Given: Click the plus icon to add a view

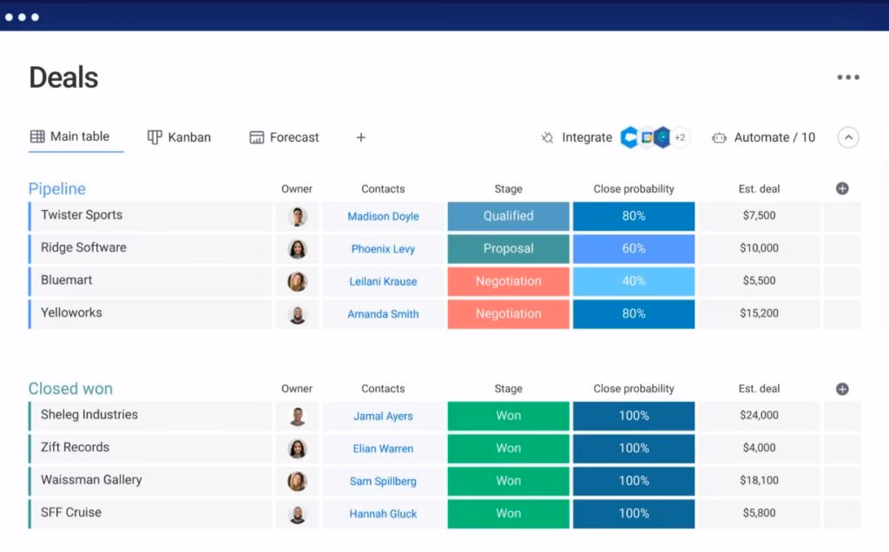Looking at the screenshot, I should coord(361,137).
